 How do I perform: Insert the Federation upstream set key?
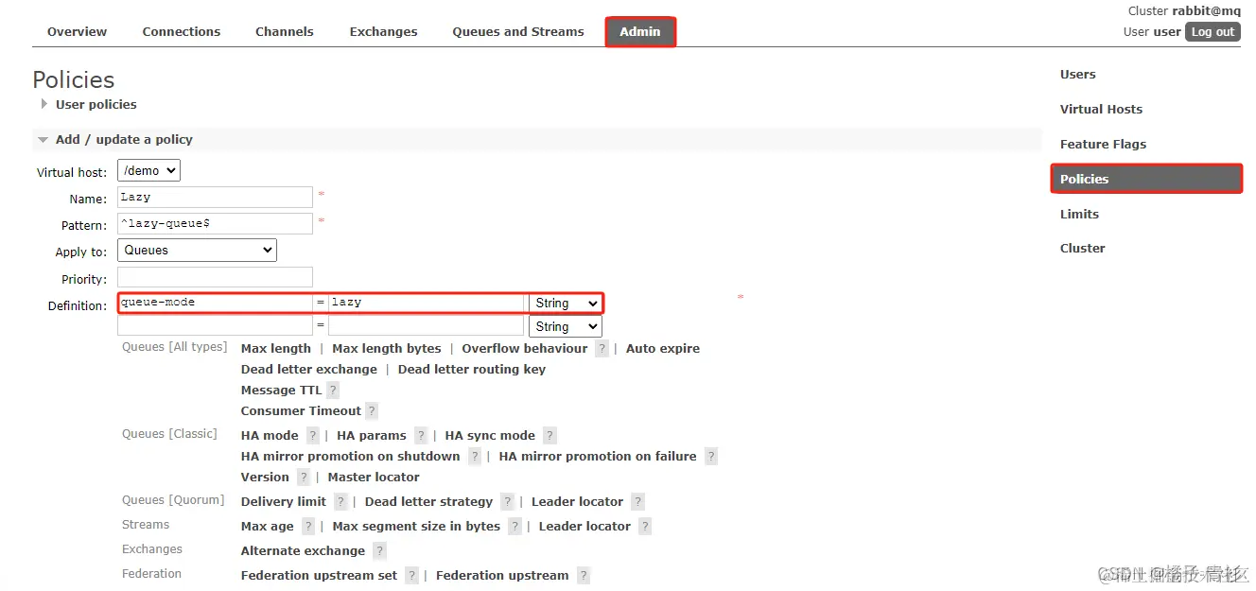click(x=320, y=576)
